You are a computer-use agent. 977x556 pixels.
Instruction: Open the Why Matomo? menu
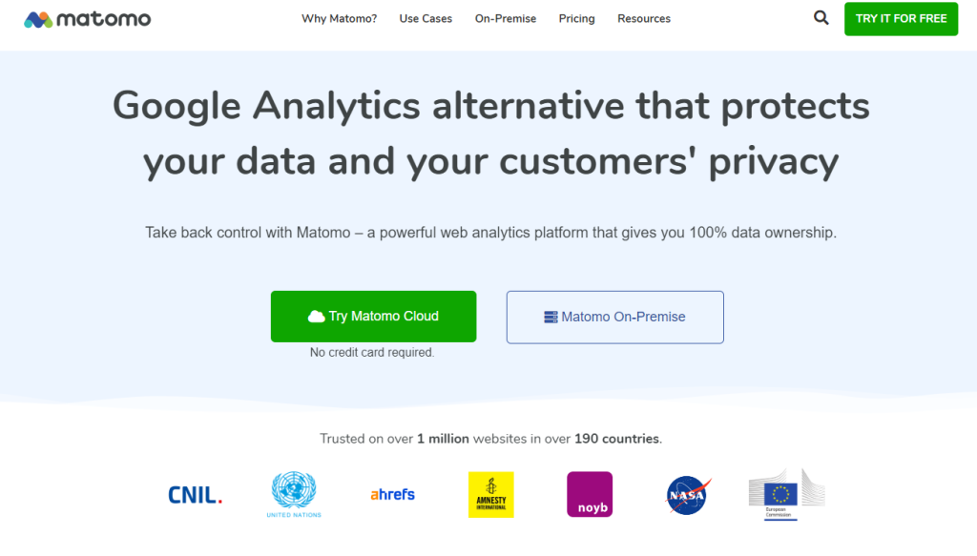click(x=339, y=19)
